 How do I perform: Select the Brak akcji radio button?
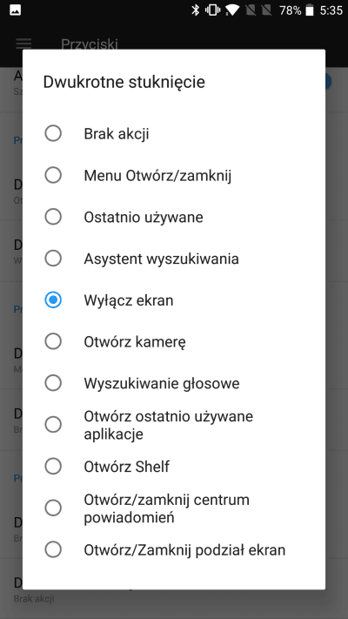click(x=53, y=133)
